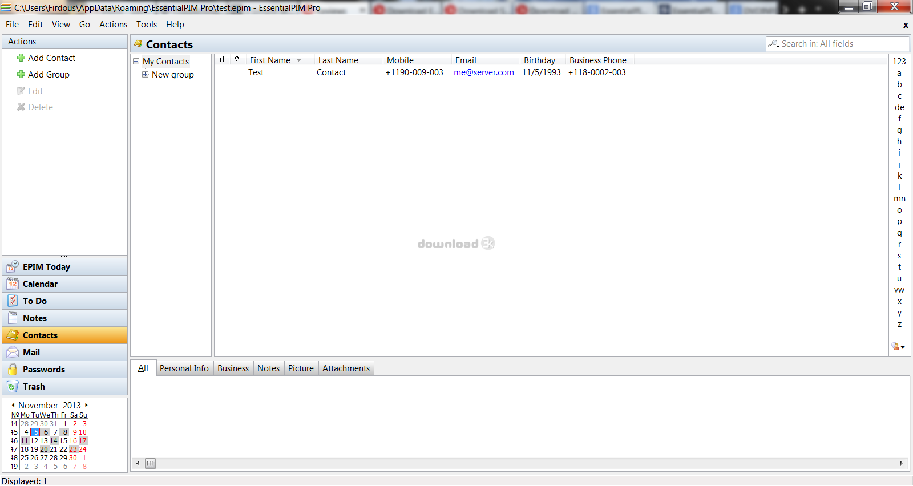Open the Tools menu

(x=146, y=25)
